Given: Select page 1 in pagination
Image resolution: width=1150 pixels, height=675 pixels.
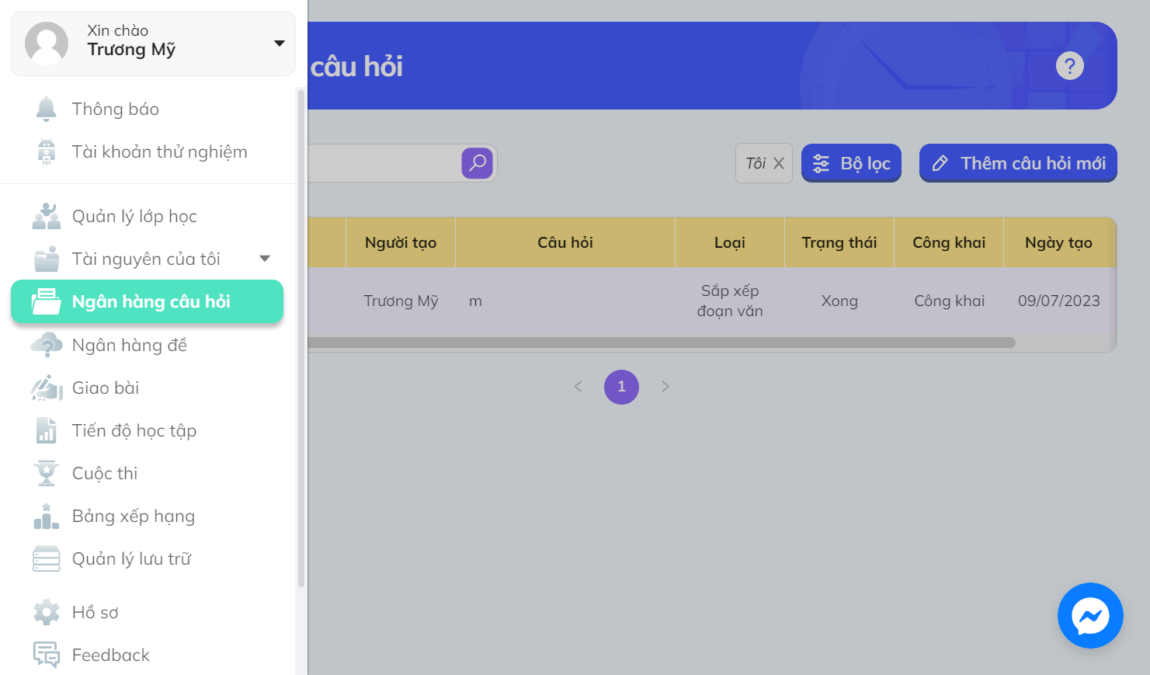Looking at the screenshot, I should (621, 387).
